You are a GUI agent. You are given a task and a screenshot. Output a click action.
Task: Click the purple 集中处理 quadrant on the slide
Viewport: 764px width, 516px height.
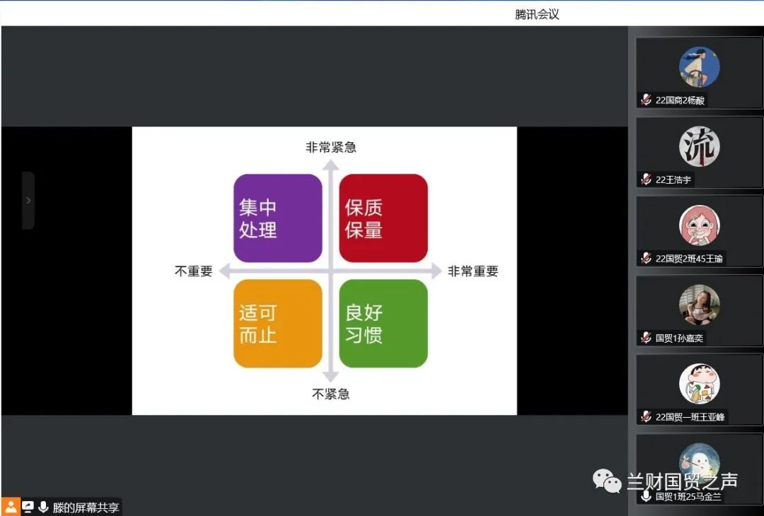(278, 218)
